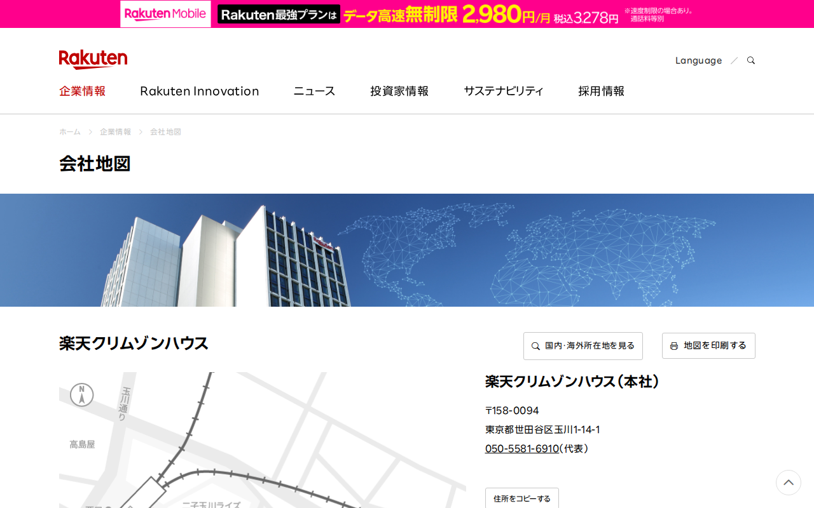Open the サステナビリティ menu
Viewport: 814px width, 508px height.
pyautogui.click(x=504, y=91)
